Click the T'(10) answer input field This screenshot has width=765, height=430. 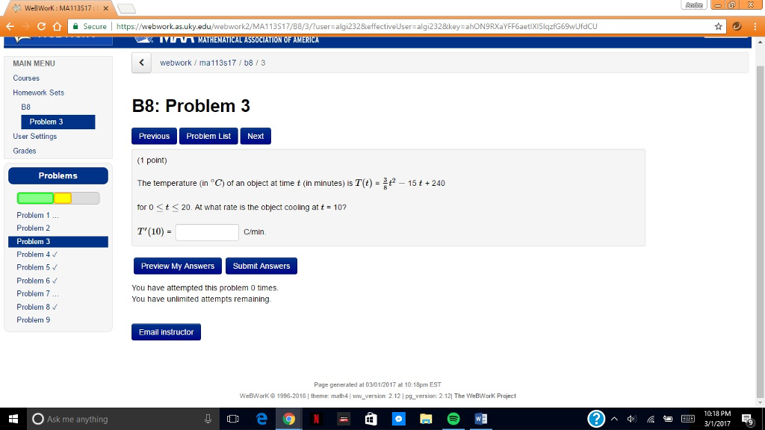click(x=206, y=232)
